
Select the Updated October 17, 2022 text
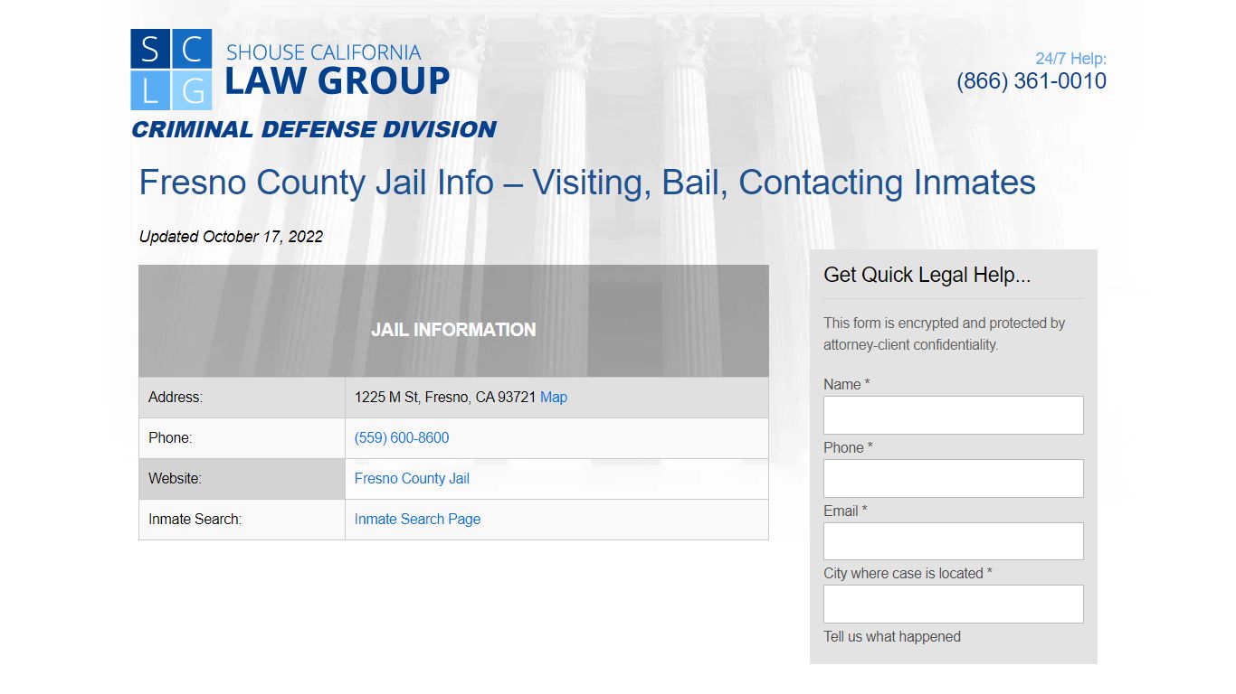[231, 237]
